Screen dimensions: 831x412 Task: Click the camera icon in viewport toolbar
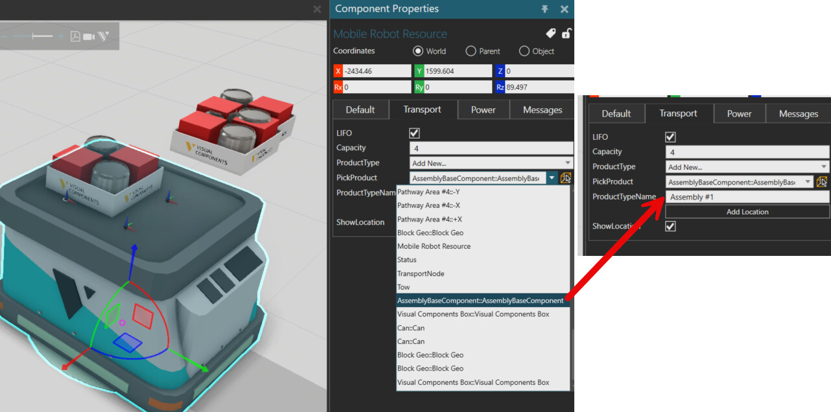[x=89, y=36]
